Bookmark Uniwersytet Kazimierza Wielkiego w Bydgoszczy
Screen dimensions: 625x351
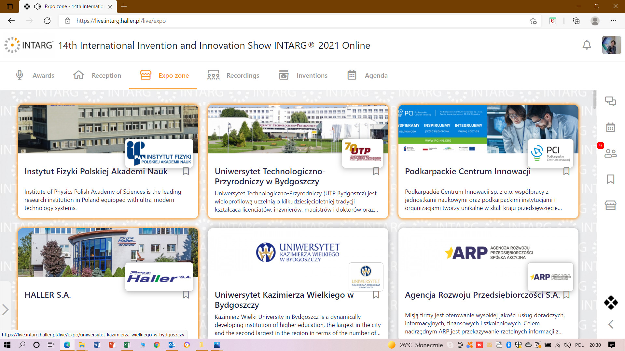pos(376,295)
